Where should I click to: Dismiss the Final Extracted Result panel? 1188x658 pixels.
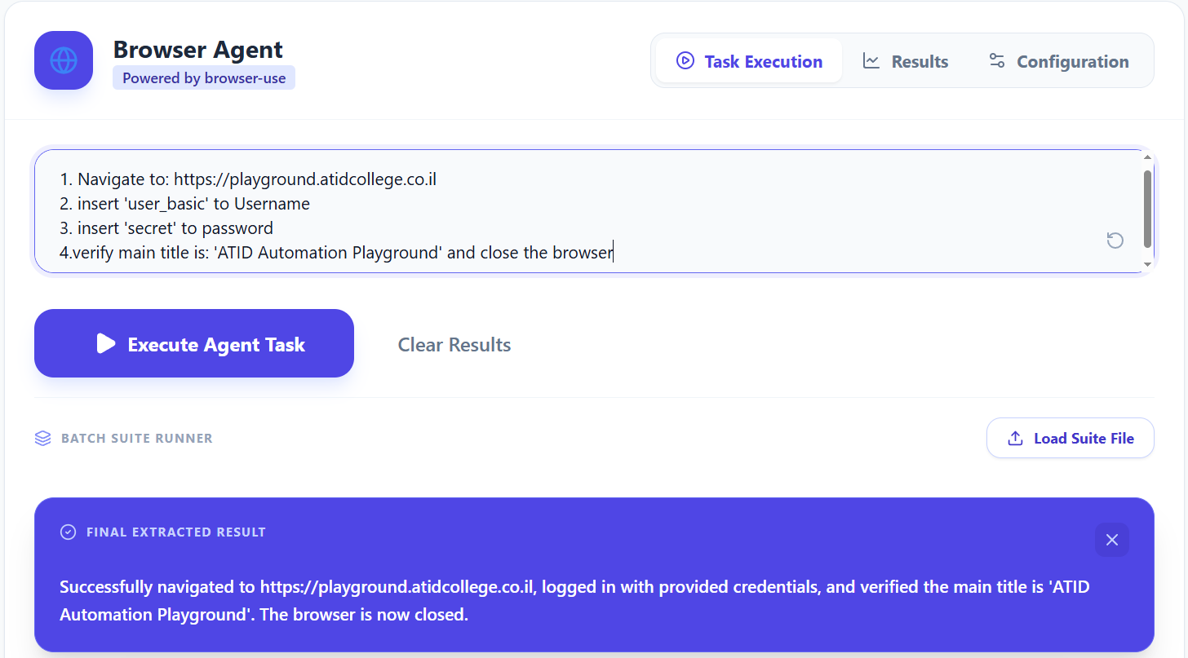[1111, 540]
